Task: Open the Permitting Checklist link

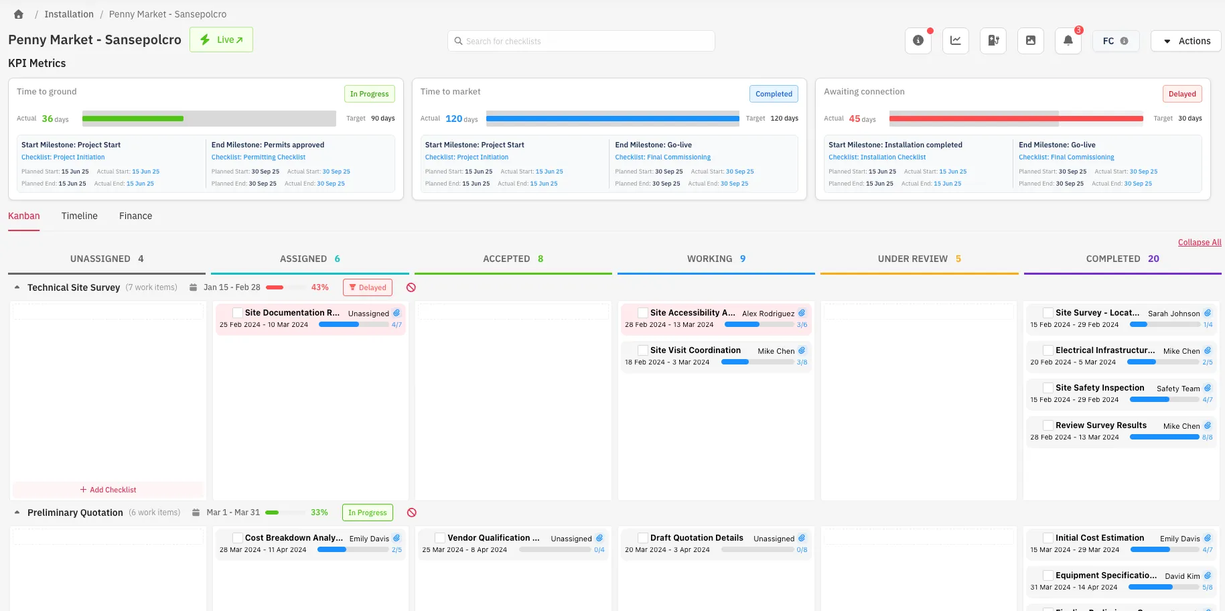Action: (259, 157)
